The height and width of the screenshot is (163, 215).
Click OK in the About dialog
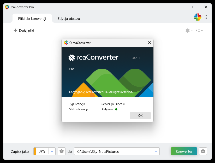pyautogui.click(x=140, y=116)
